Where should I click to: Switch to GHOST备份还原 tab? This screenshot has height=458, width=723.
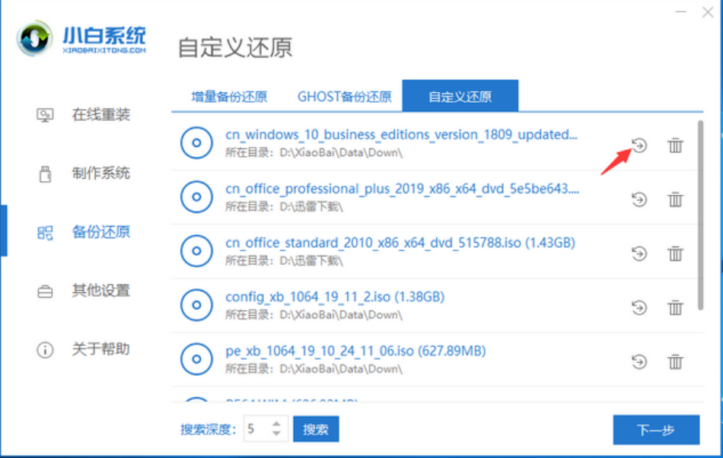[344, 97]
